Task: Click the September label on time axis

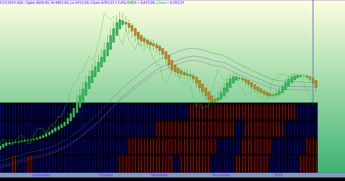Action: coord(41,175)
